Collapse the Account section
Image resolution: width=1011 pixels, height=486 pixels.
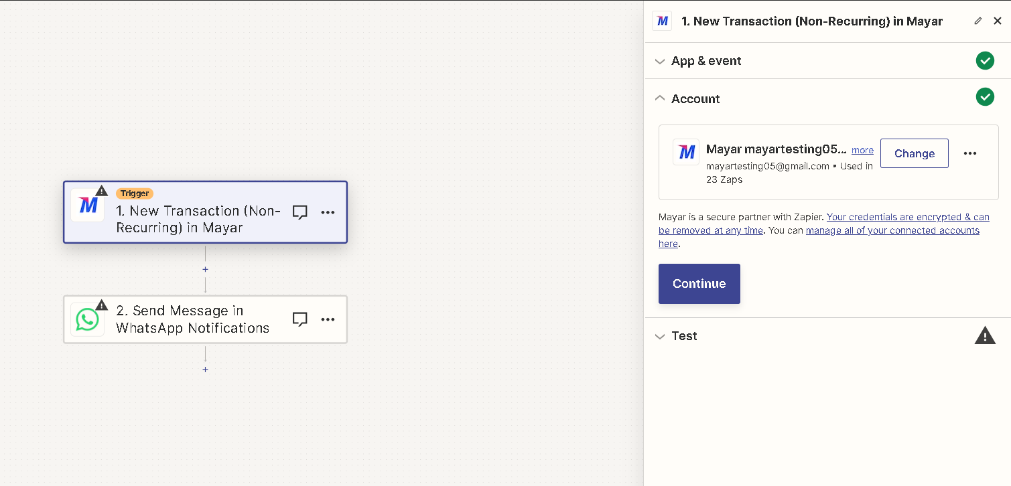tap(660, 98)
